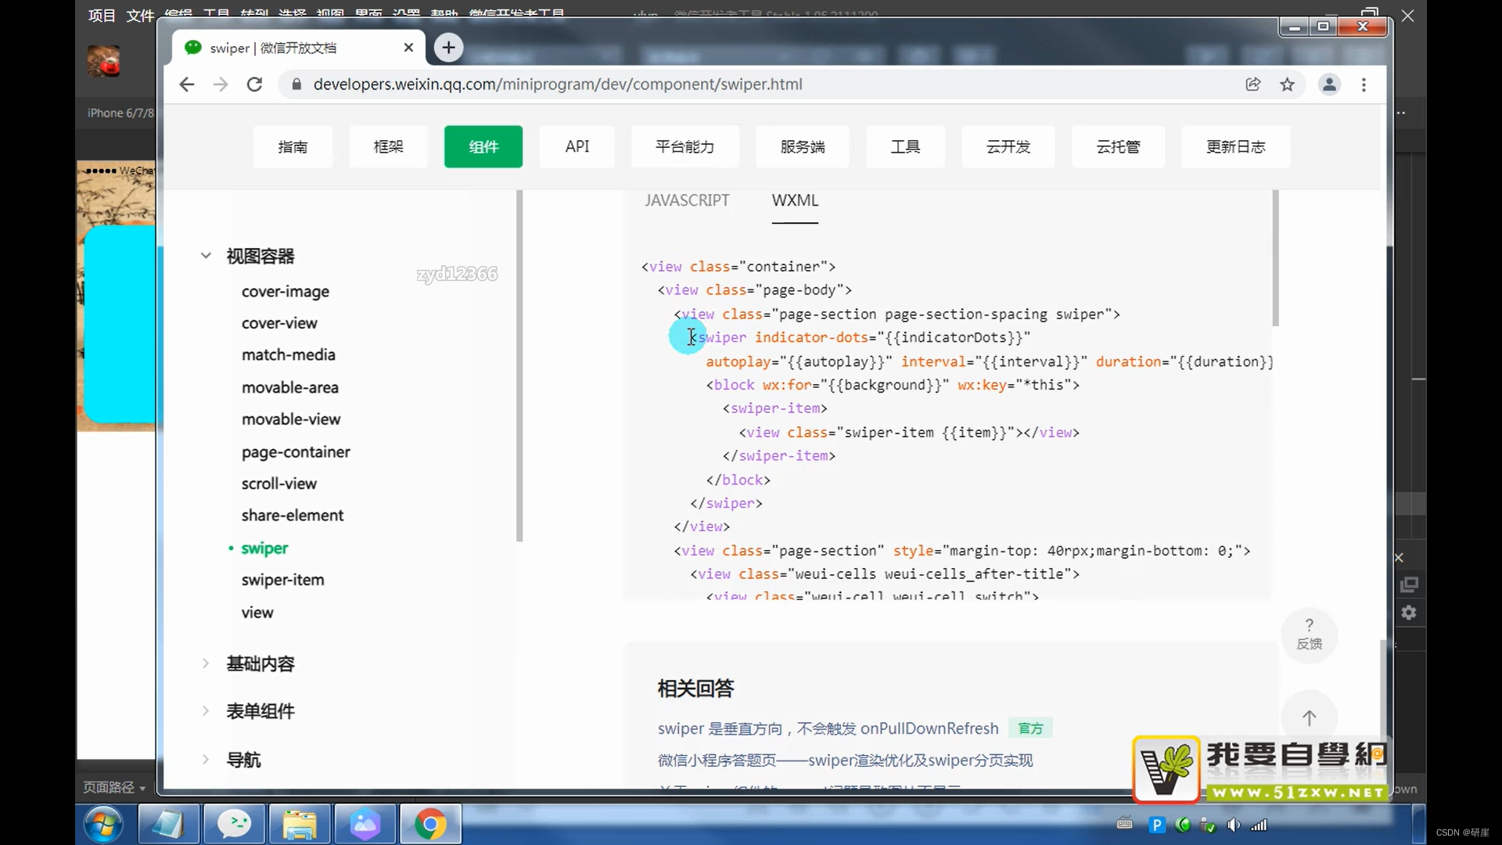Click the window icon above the DevTools gear
Viewport: 1502px width, 845px height.
tap(1409, 584)
